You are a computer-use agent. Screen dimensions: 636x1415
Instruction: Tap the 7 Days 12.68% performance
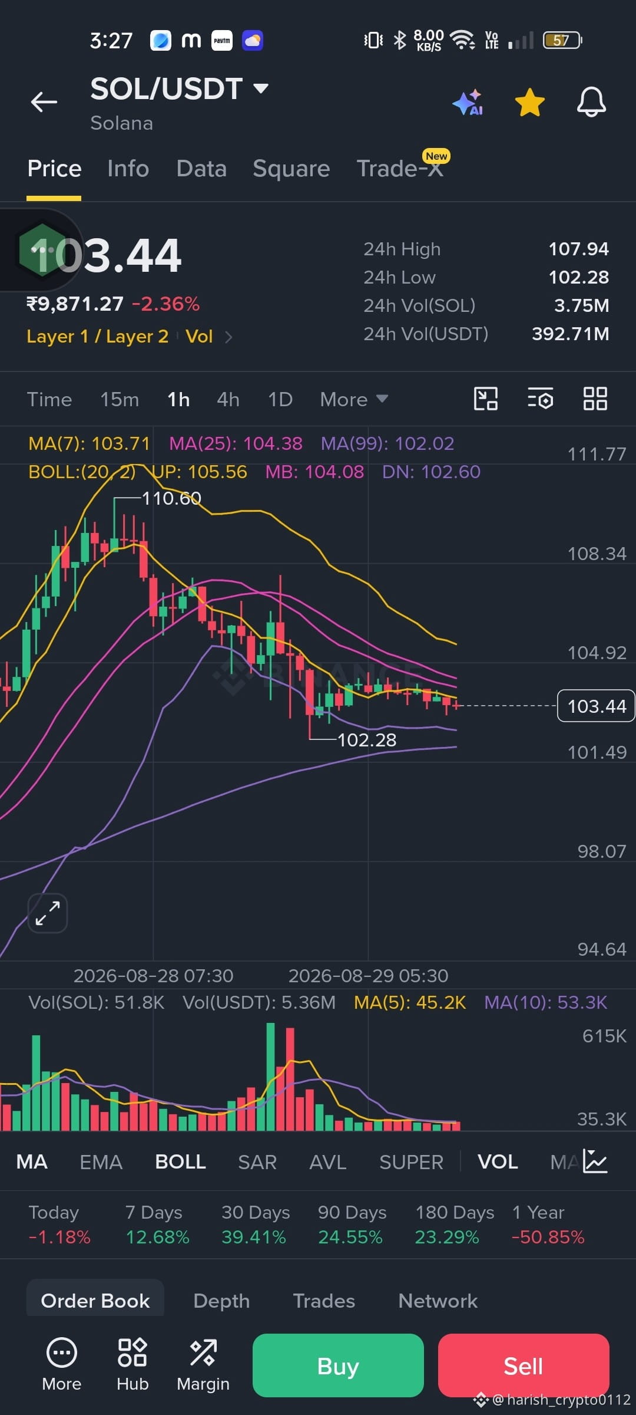157,1225
